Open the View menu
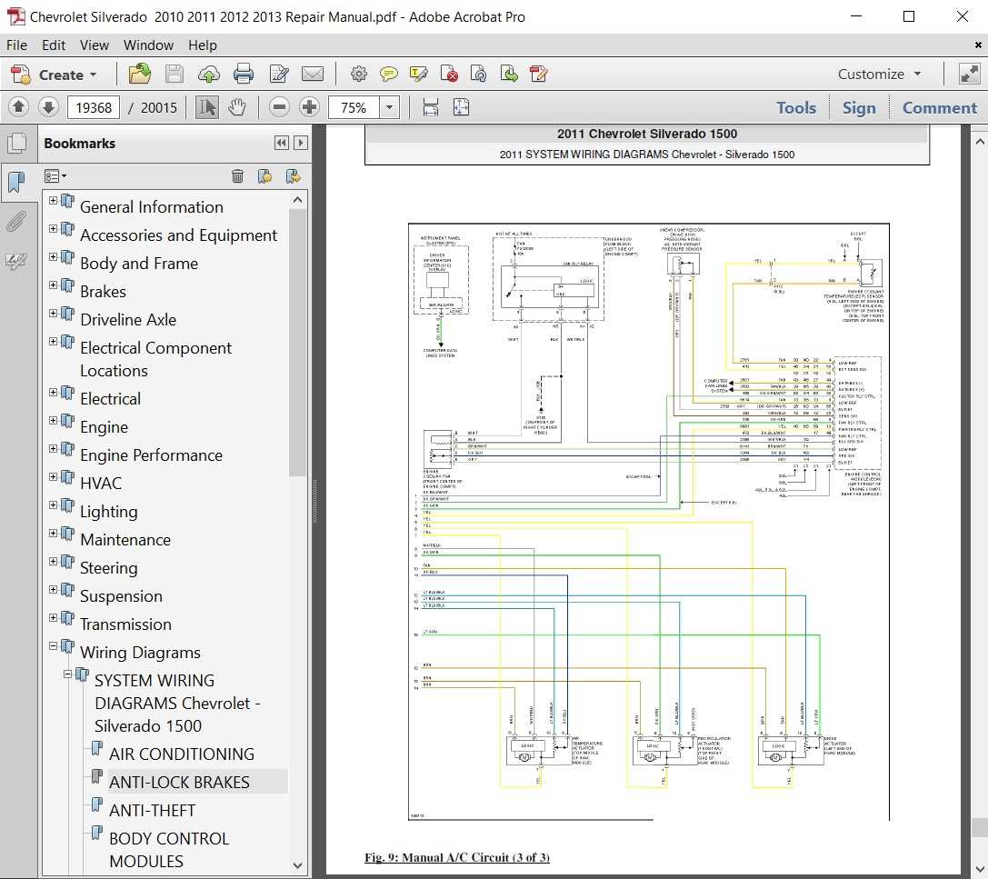Screen dimensions: 988x879 (95, 45)
